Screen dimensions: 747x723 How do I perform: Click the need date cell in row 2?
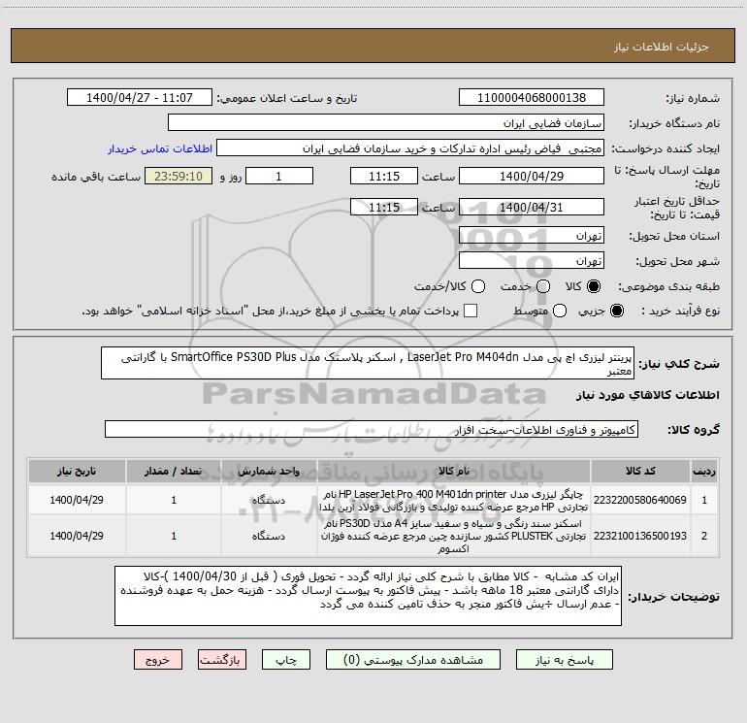point(77,536)
